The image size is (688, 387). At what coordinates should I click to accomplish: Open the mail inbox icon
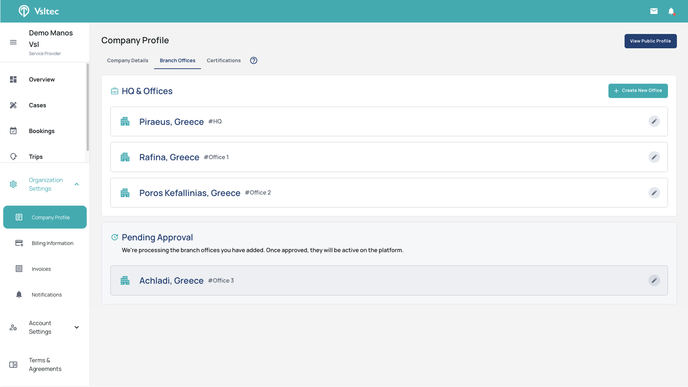pyautogui.click(x=654, y=11)
